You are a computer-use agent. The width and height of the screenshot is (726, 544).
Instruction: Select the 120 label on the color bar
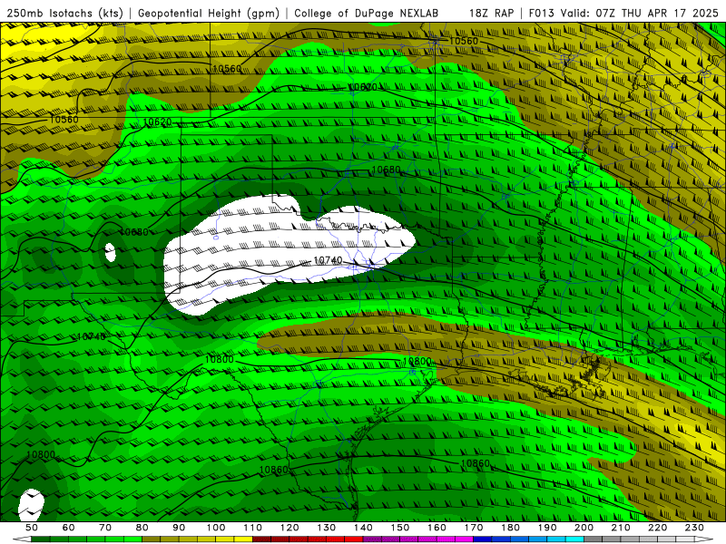289,528
